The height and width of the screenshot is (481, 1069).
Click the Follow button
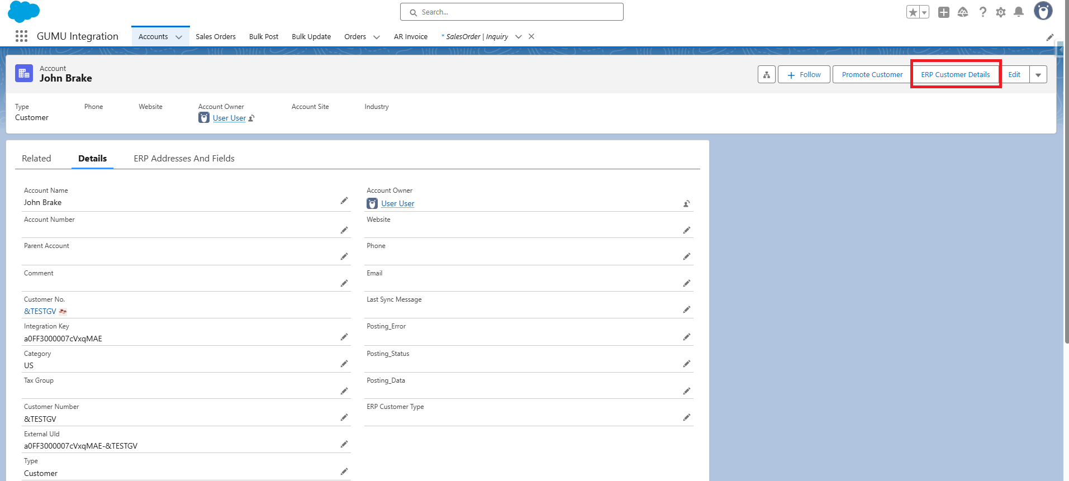click(804, 74)
